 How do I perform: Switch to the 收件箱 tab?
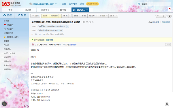[63, 10]
